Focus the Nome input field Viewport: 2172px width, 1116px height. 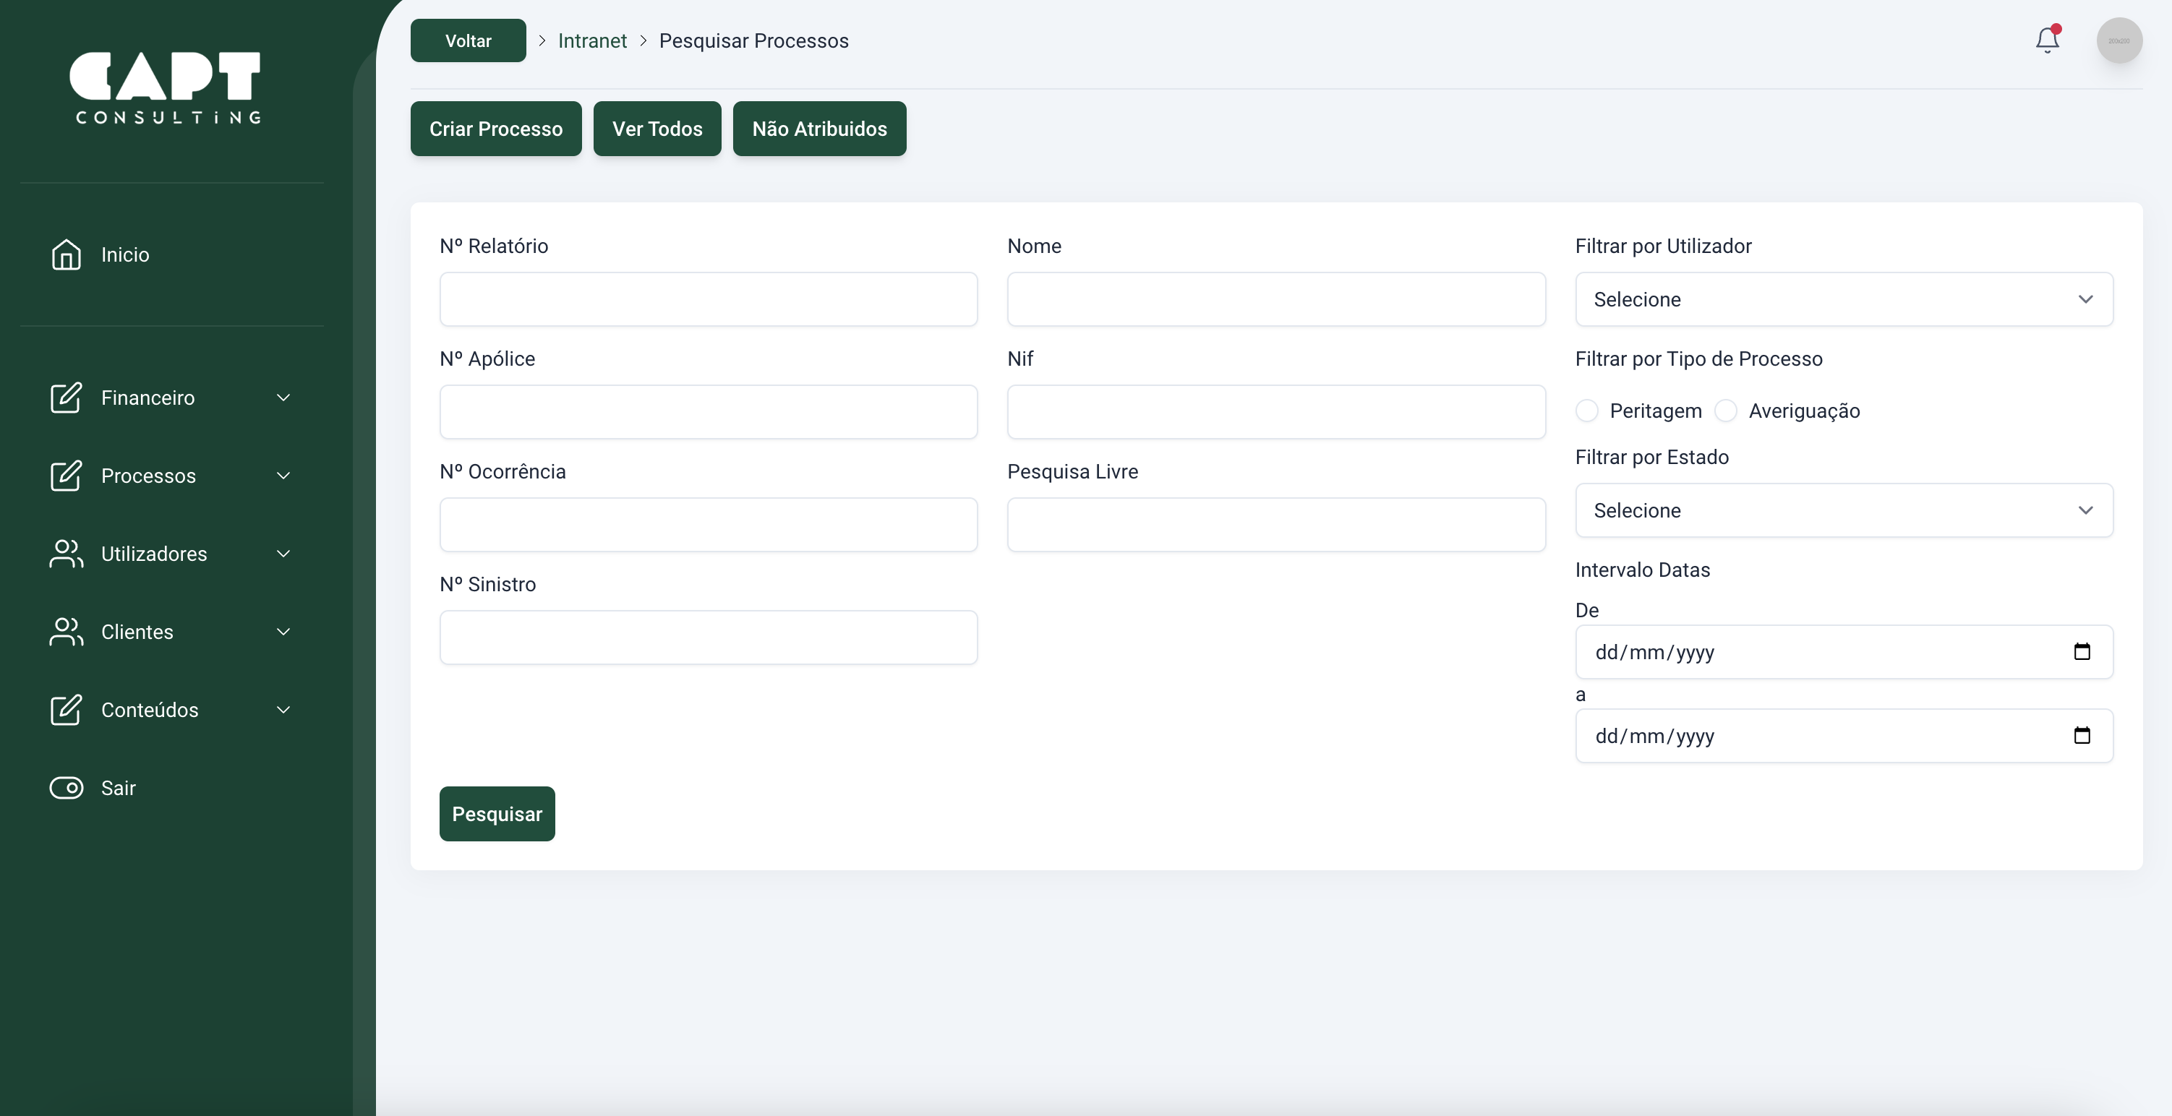coord(1275,299)
